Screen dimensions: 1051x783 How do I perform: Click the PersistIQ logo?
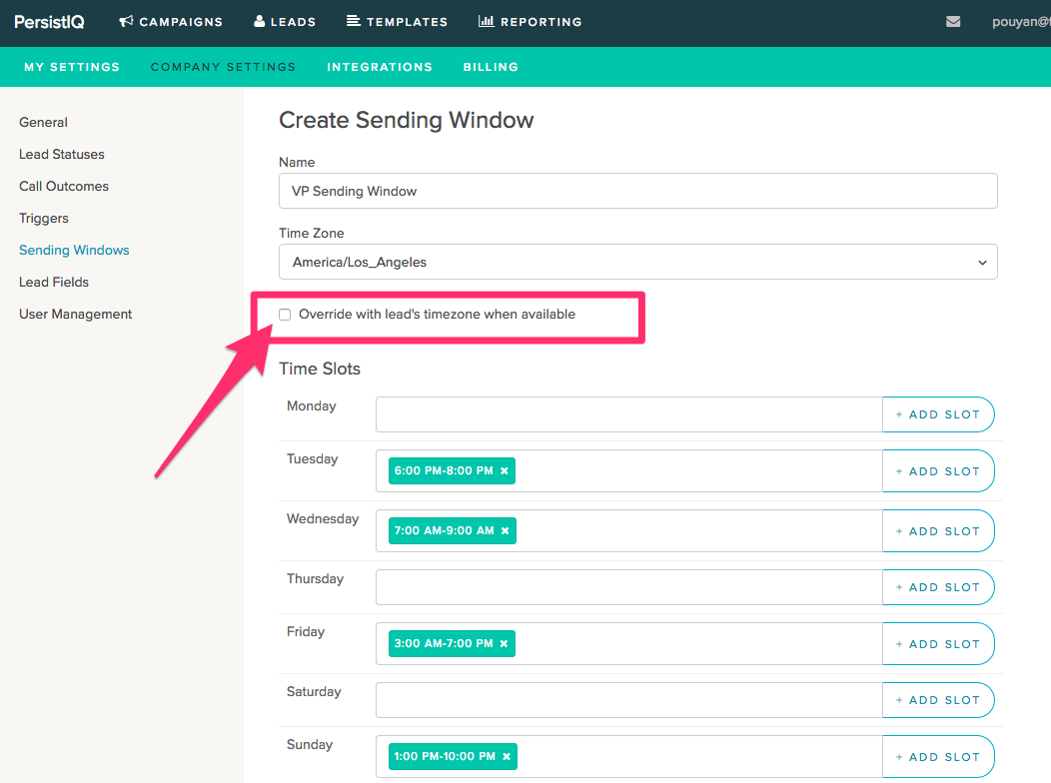(49, 22)
